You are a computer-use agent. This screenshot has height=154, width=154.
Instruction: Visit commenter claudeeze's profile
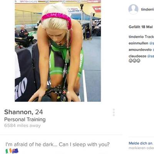point(137,56)
